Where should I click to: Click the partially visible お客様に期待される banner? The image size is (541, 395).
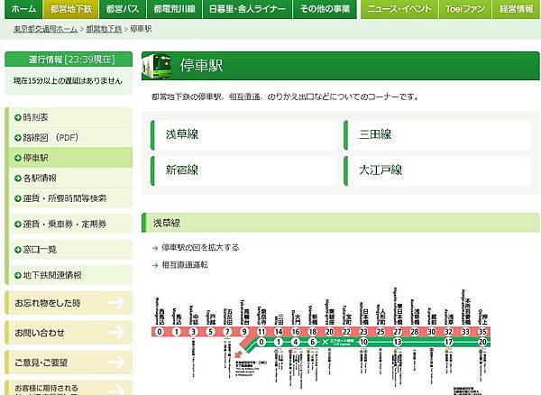(69, 388)
